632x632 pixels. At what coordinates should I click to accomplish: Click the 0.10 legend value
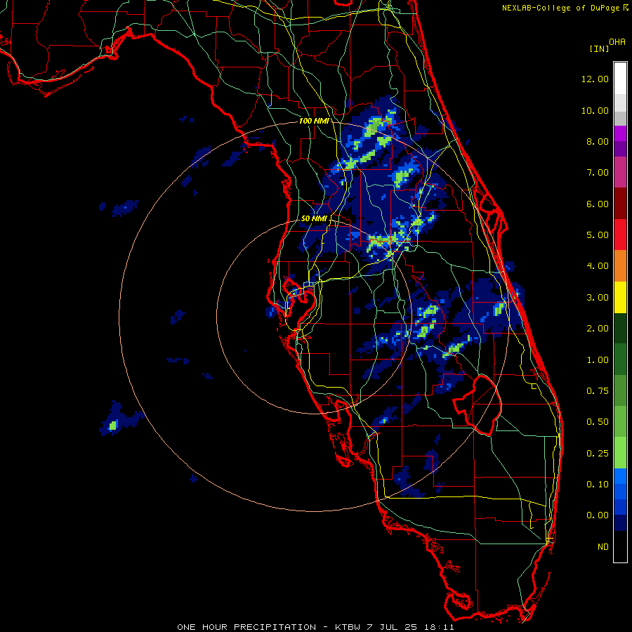pyautogui.click(x=598, y=485)
